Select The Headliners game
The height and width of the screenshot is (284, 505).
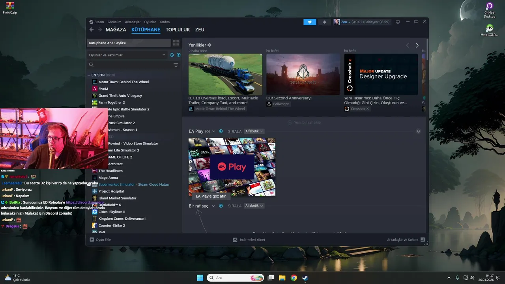(110, 171)
